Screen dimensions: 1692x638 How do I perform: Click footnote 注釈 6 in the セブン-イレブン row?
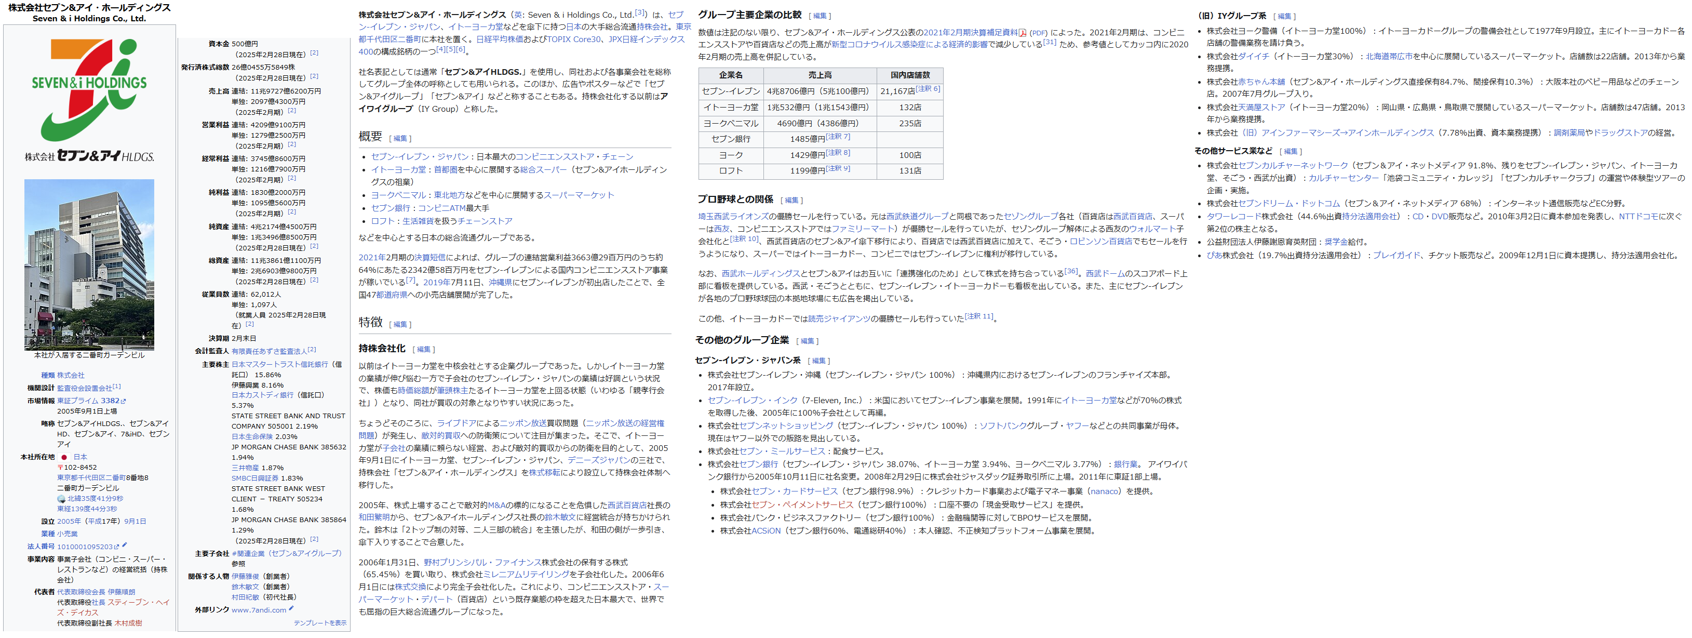point(928,89)
